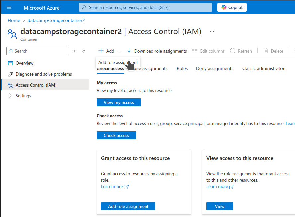This screenshot has height=217, width=295.
Task: Click external link icon beside View Learn more
Action: (232, 187)
